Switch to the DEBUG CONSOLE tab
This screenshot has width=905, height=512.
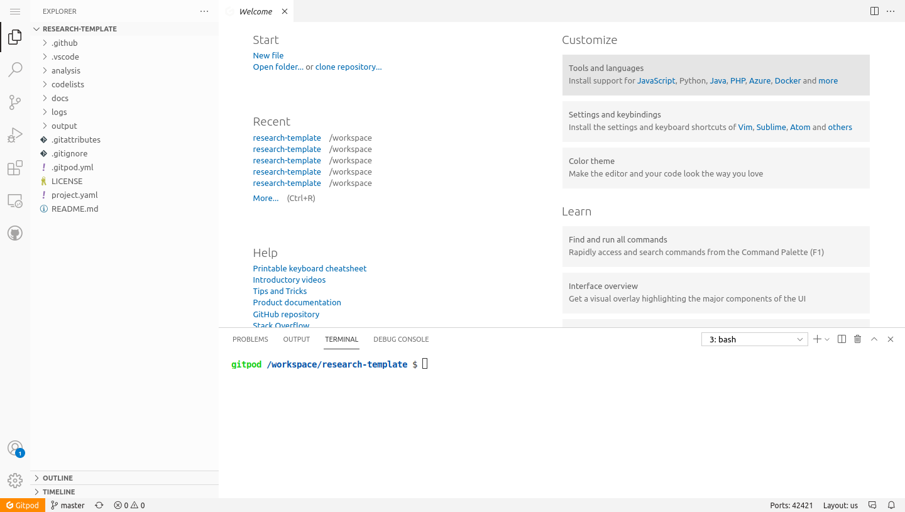(401, 339)
